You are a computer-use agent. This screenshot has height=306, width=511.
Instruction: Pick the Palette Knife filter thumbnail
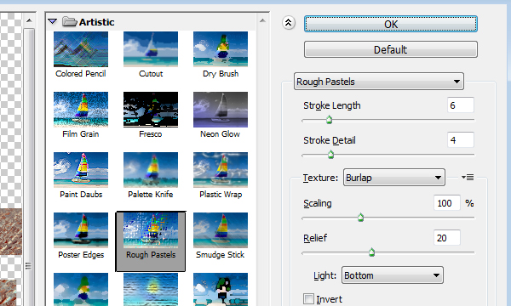151,170
